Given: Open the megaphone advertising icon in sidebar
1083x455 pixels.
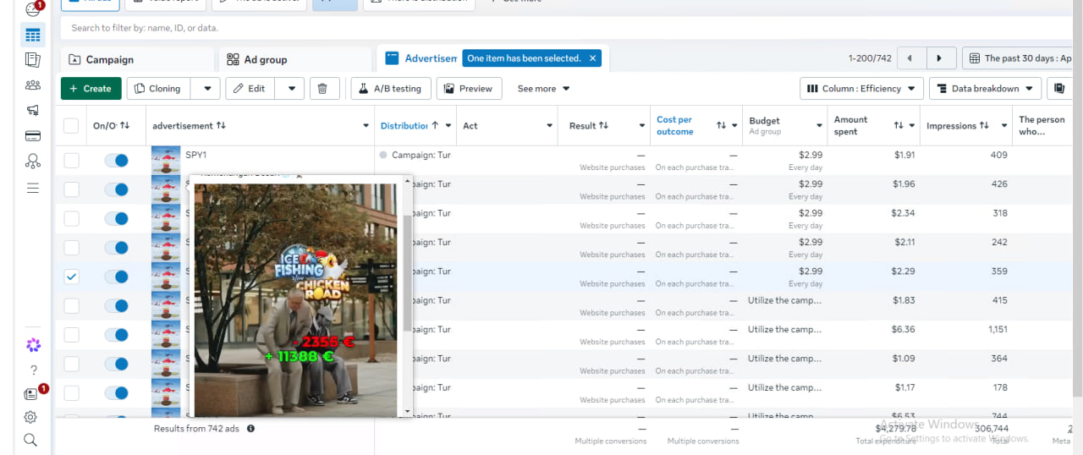Looking at the screenshot, I should pos(32,110).
